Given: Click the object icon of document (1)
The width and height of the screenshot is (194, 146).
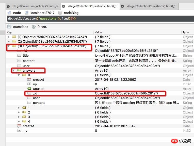Looking at the screenshot, I should (14, 37).
